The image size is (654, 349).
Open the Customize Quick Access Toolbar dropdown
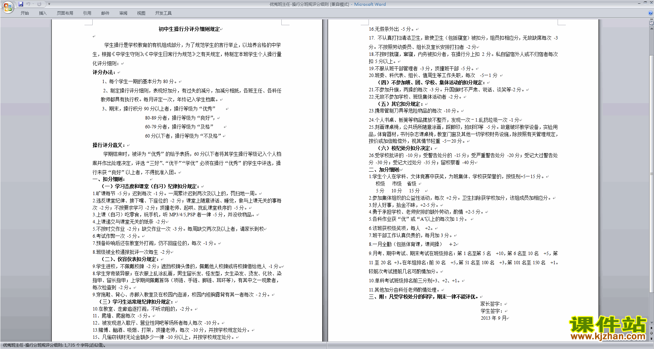coord(49,4)
